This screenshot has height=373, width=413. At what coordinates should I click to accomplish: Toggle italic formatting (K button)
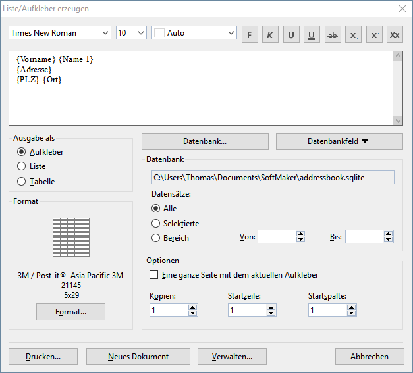pos(270,34)
